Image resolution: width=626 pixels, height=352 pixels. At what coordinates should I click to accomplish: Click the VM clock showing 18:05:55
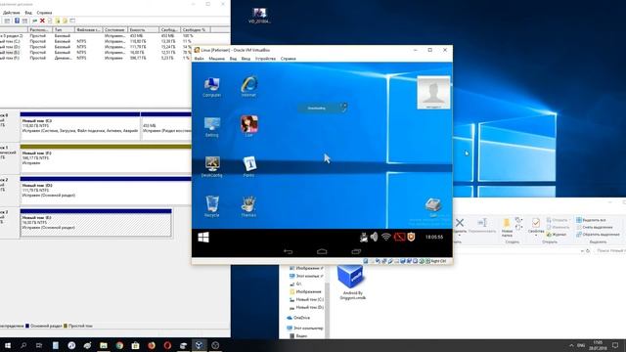click(x=434, y=237)
